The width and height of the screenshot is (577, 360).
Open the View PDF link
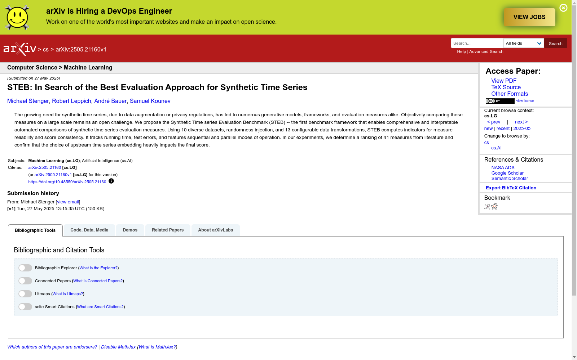pos(504,81)
